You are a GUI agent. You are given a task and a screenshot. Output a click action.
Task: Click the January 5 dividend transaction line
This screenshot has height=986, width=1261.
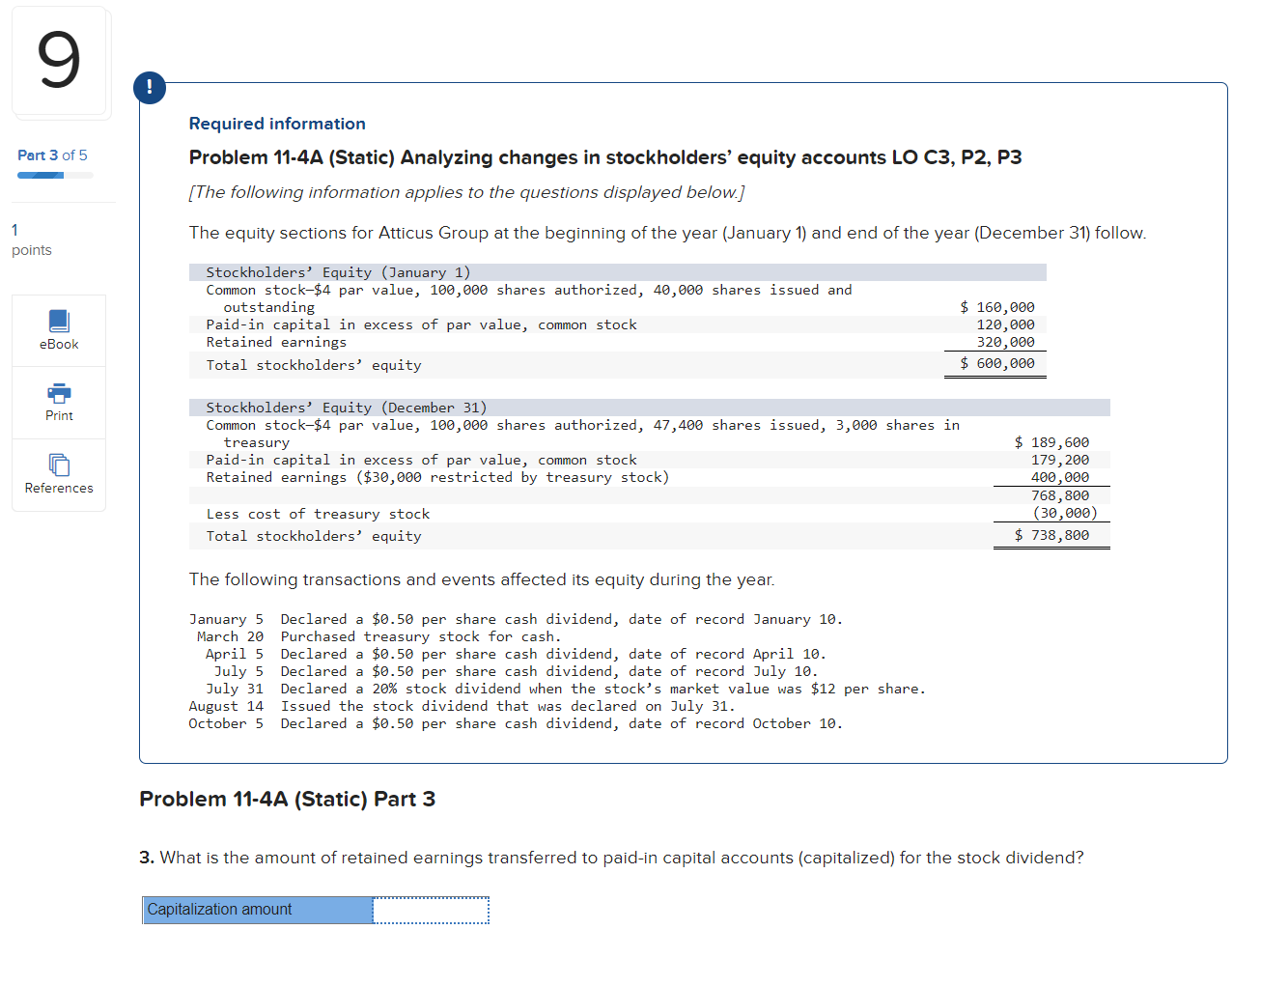tap(516, 619)
